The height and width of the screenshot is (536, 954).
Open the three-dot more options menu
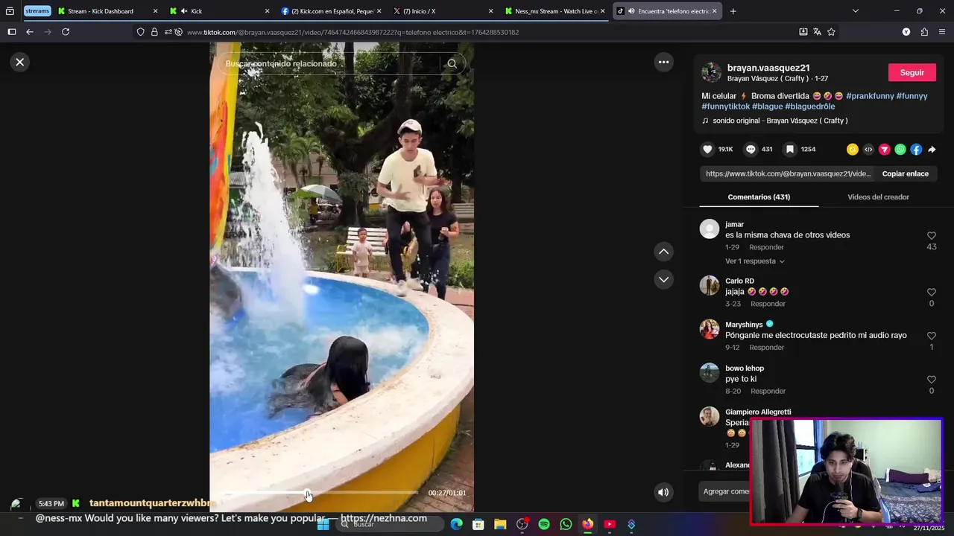(x=663, y=62)
